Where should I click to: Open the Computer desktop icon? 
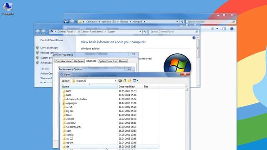[8, 9]
